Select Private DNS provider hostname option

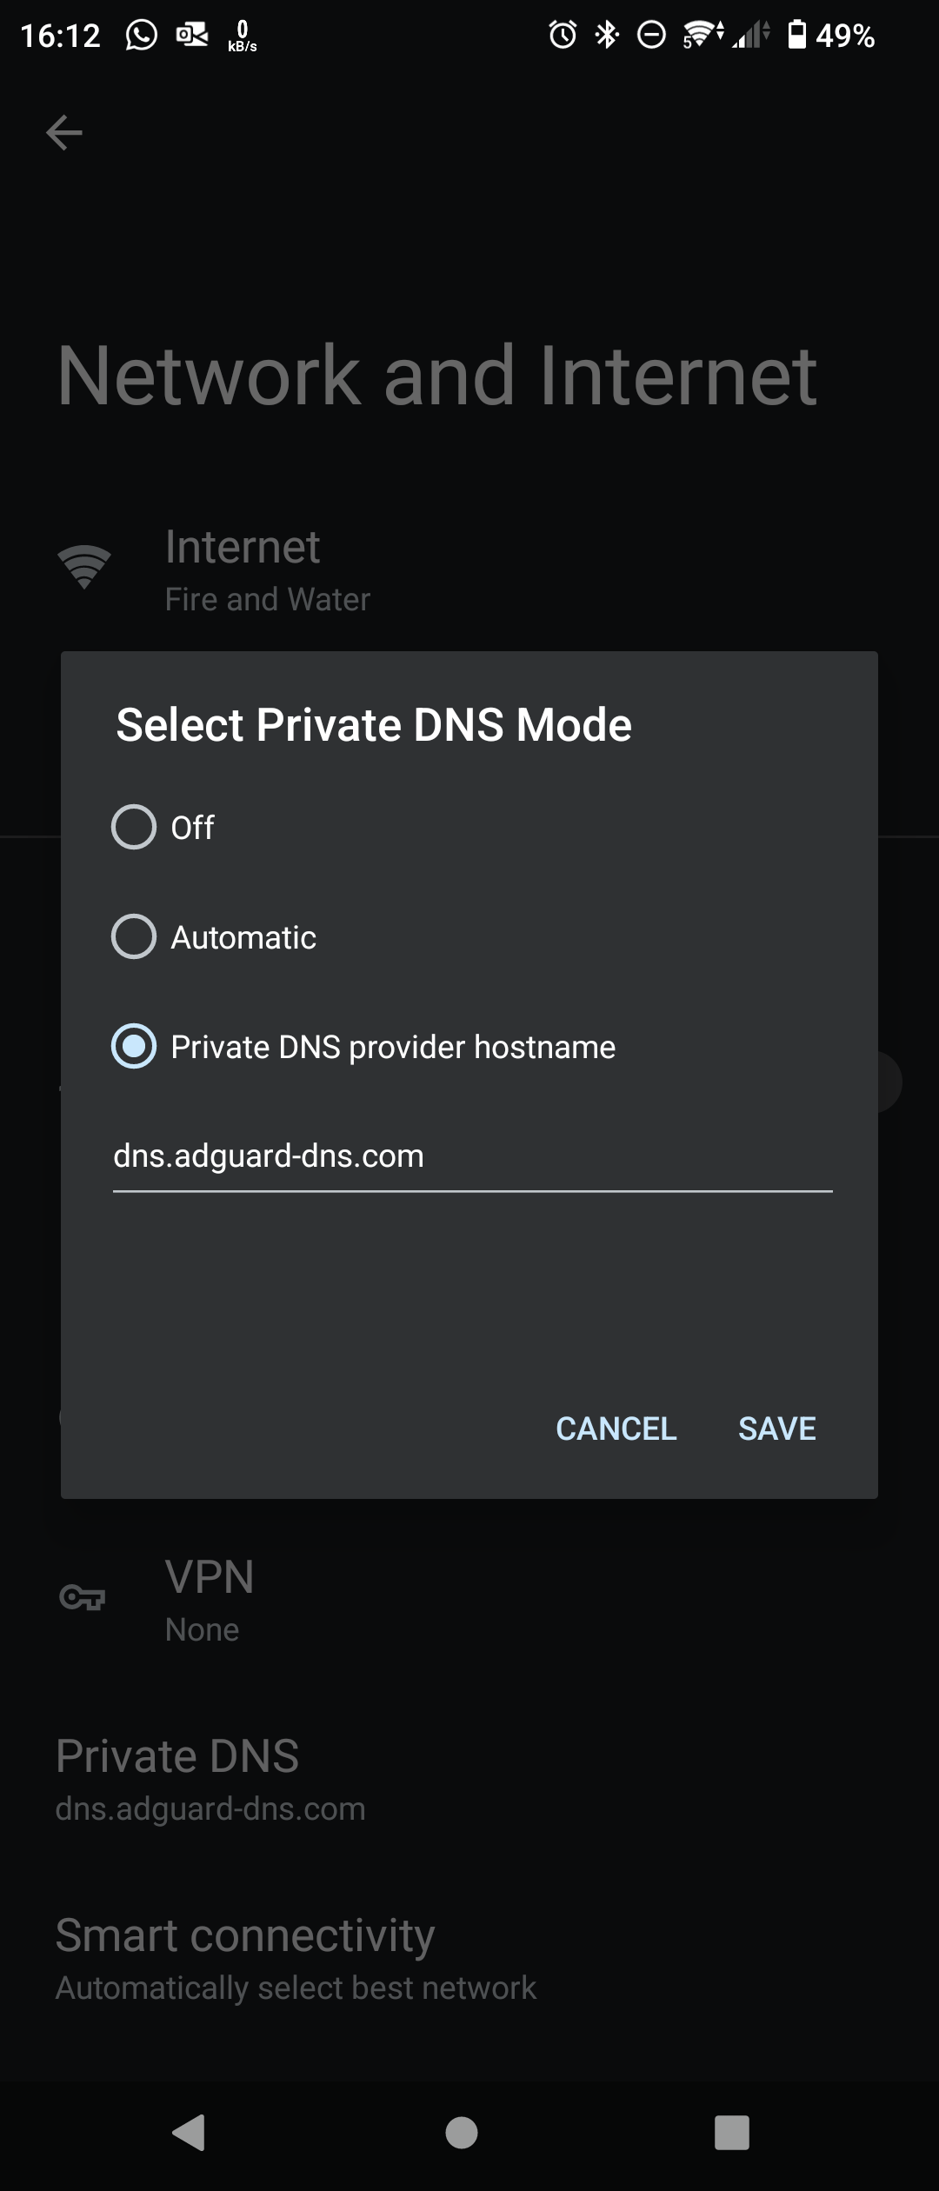tap(134, 1046)
